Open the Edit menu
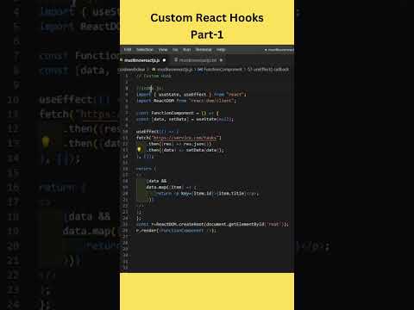The height and width of the screenshot is (310, 414). tap(128, 50)
